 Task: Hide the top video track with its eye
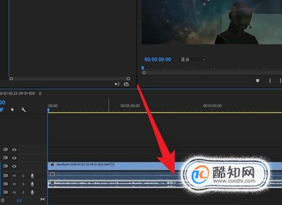(14, 150)
